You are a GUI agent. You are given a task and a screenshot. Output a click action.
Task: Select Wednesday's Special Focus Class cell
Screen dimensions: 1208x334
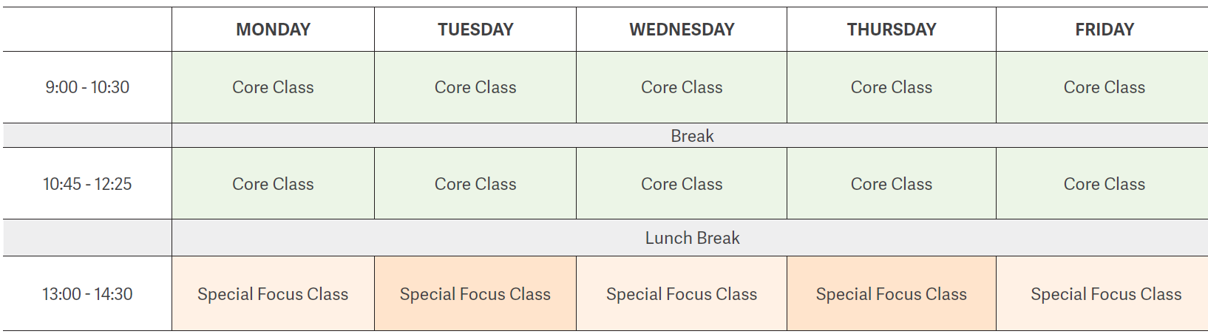click(682, 294)
